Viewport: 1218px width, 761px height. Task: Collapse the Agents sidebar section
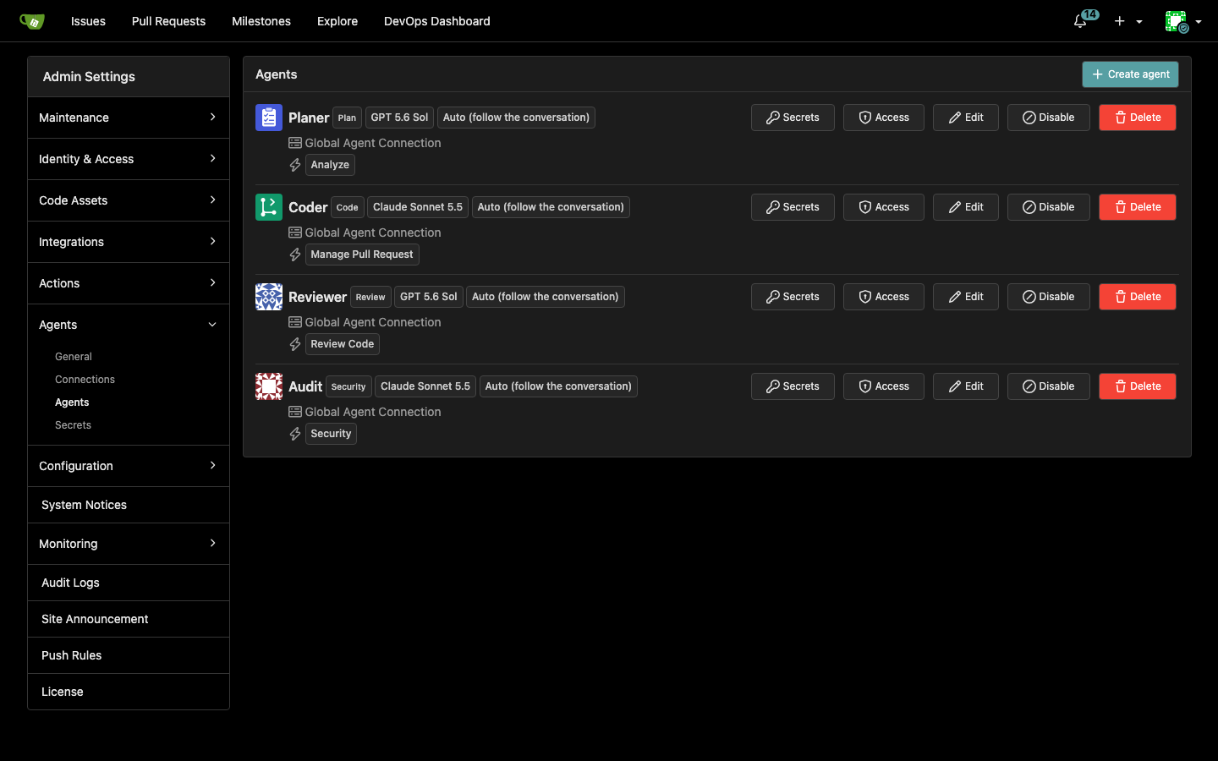(x=129, y=325)
